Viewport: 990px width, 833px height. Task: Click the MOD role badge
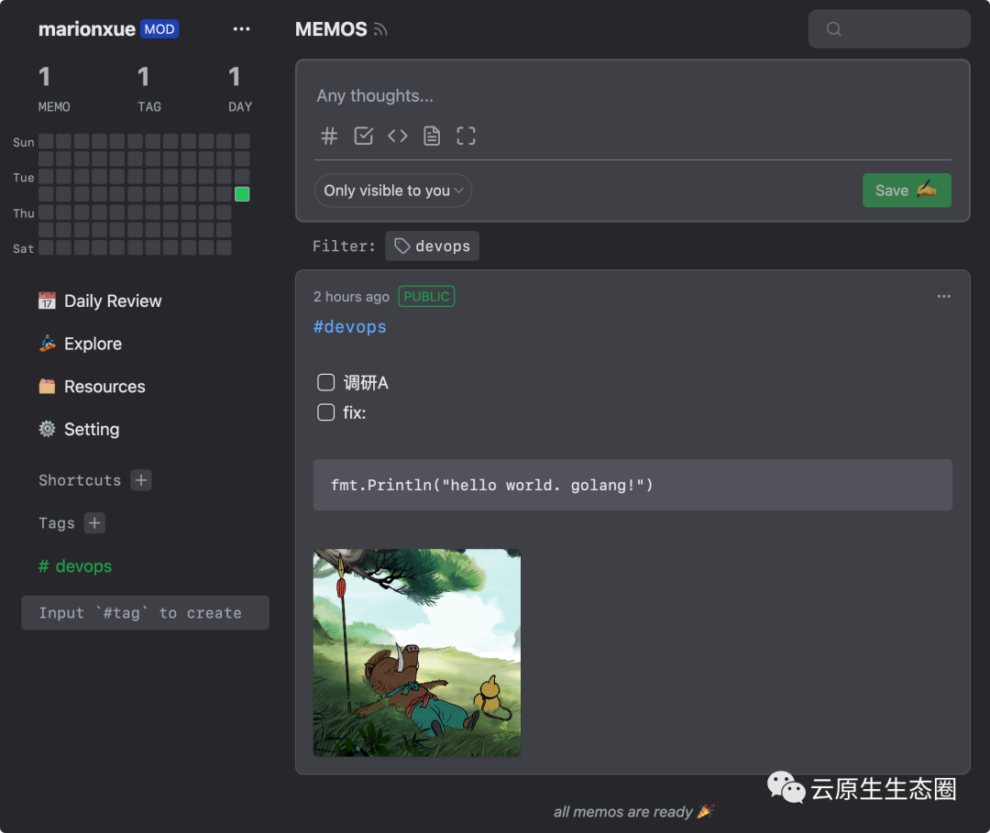pyautogui.click(x=159, y=29)
